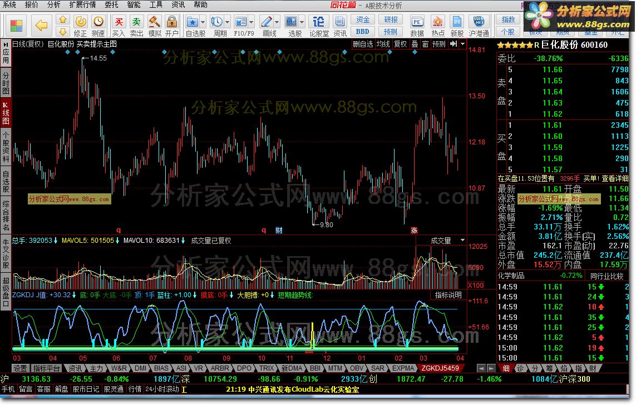The image size is (636, 405).
Task: Open the 模拟 simulation trading icon
Action: (154, 26)
